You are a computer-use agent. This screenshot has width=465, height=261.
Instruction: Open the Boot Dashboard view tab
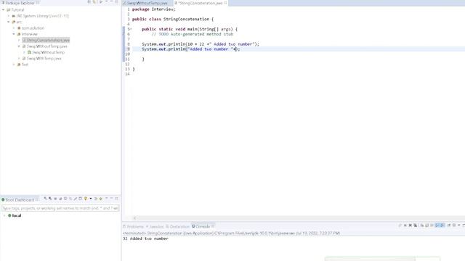20,200
